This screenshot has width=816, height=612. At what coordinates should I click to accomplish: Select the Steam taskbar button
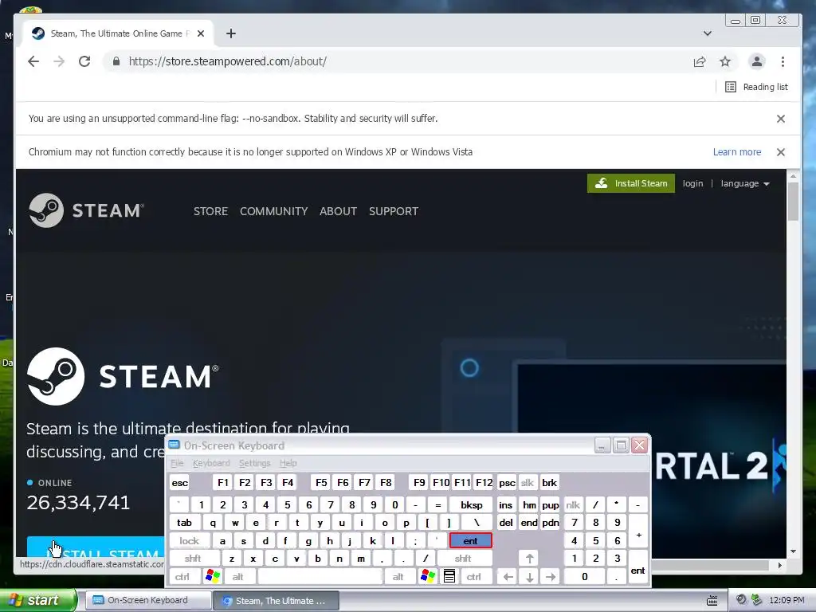(276, 600)
